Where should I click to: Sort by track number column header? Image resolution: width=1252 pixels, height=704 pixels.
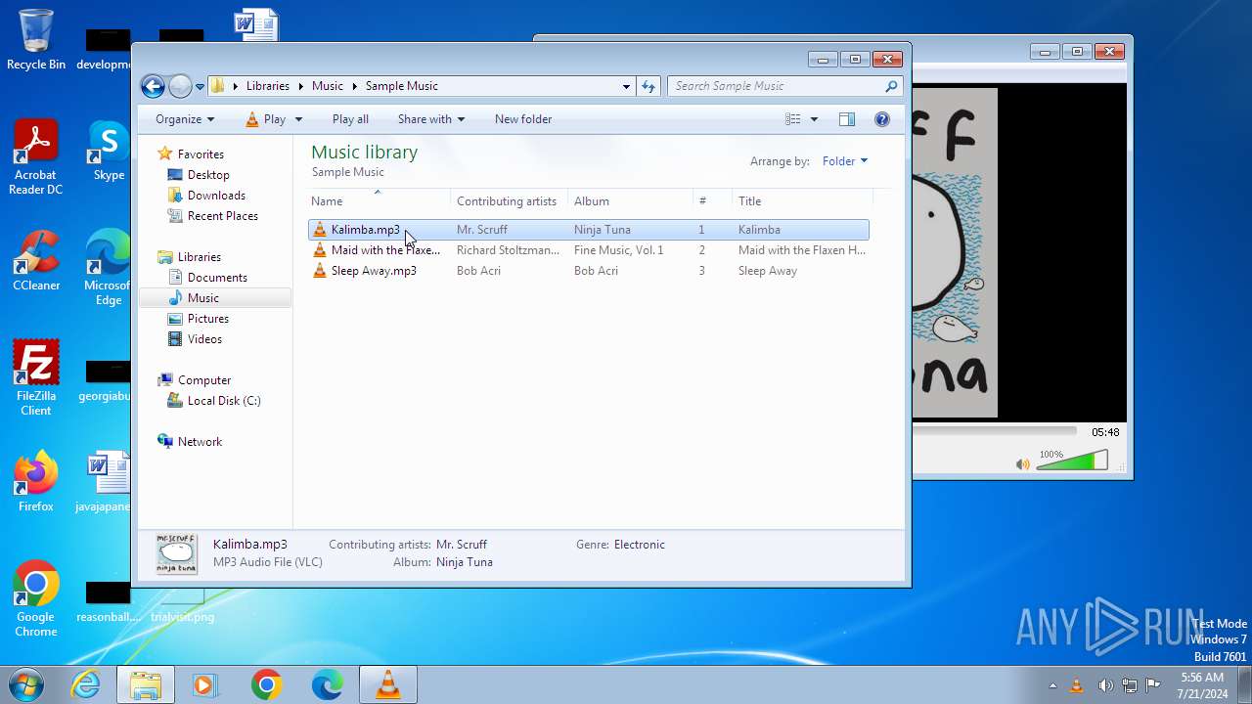click(x=712, y=201)
